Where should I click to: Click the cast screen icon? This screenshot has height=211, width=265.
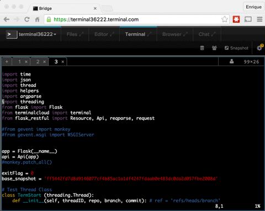(248, 19)
